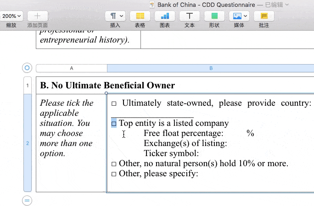Click the table select handle circle at top-left
Screen dimensions: 314x206
[x=27, y=68]
